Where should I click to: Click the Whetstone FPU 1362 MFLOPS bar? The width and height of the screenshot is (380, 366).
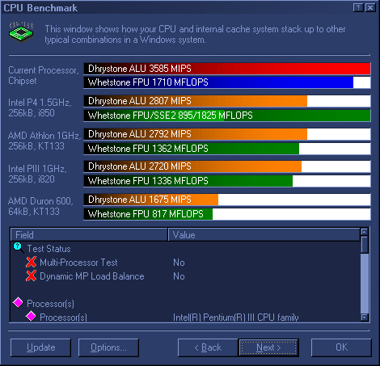(x=227, y=149)
